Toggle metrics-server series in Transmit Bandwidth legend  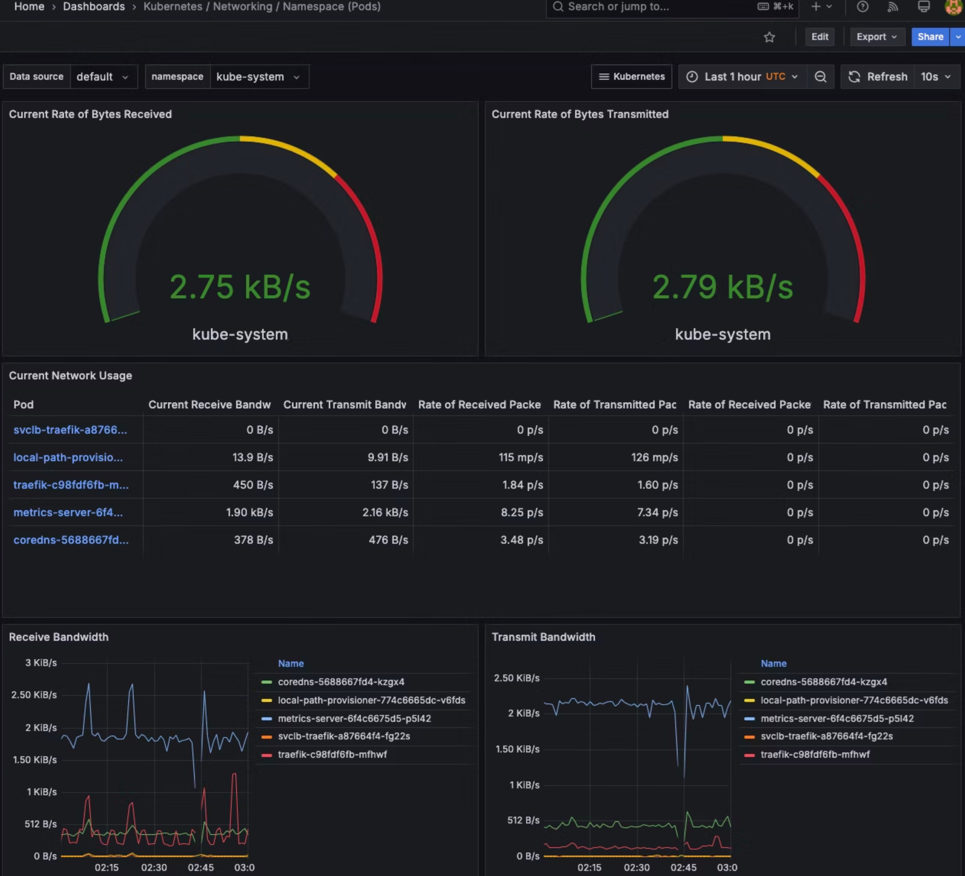pyautogui.click(x=837, y=719)
